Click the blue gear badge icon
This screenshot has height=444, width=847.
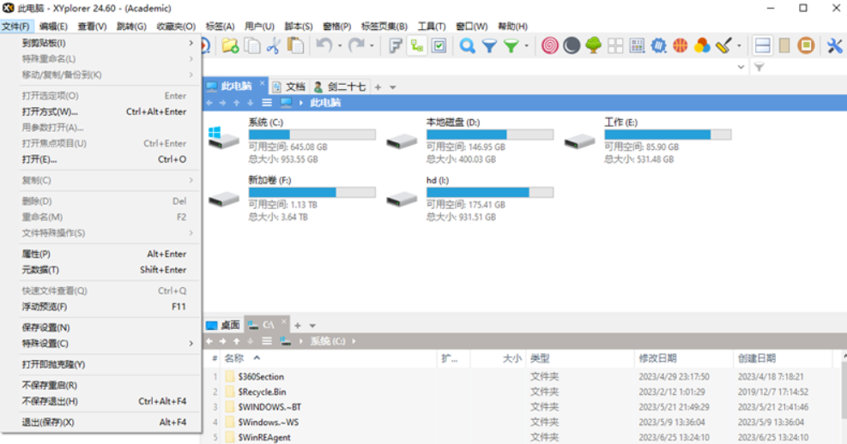point(658,45)
